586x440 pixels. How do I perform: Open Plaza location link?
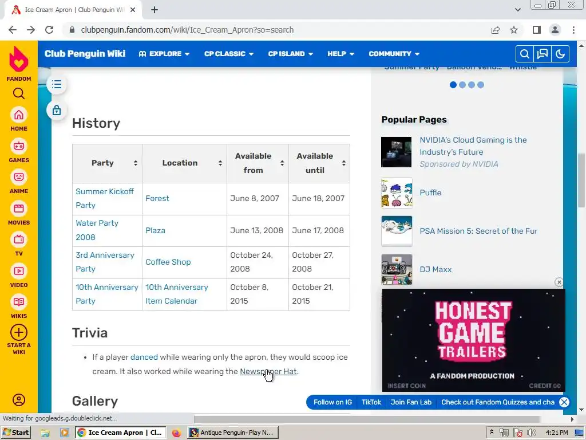click(x=155, y=230)
